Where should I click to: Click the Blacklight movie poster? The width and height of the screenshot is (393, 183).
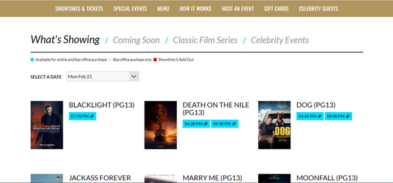click(x=47, y=125)
